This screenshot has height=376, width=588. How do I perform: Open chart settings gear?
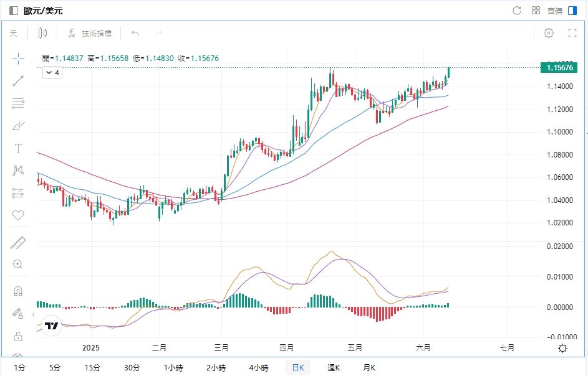(x=549, y=33)
